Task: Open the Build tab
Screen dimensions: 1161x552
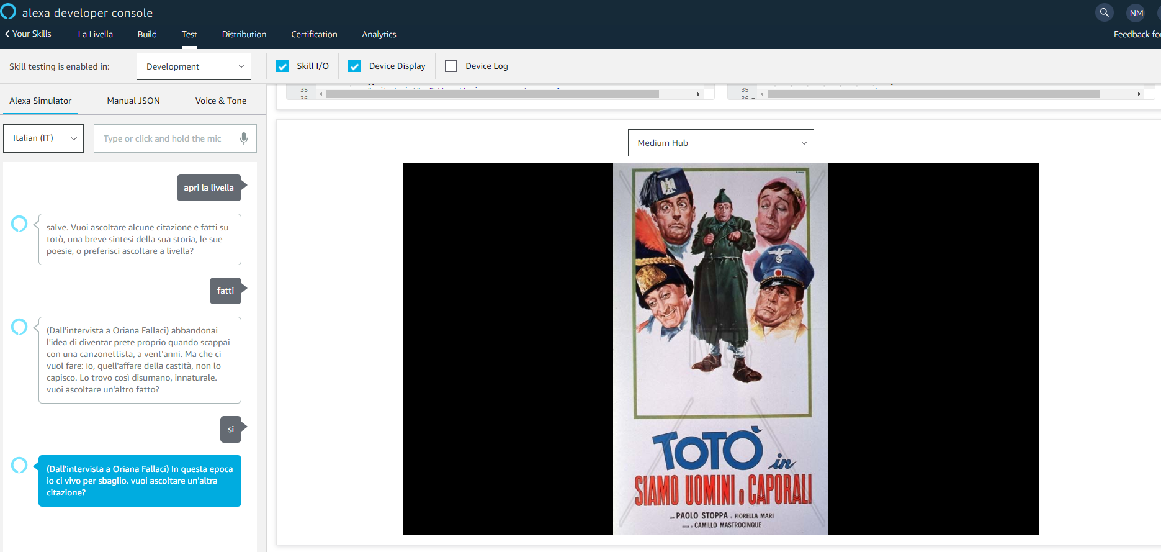Action: coord(147,34)
